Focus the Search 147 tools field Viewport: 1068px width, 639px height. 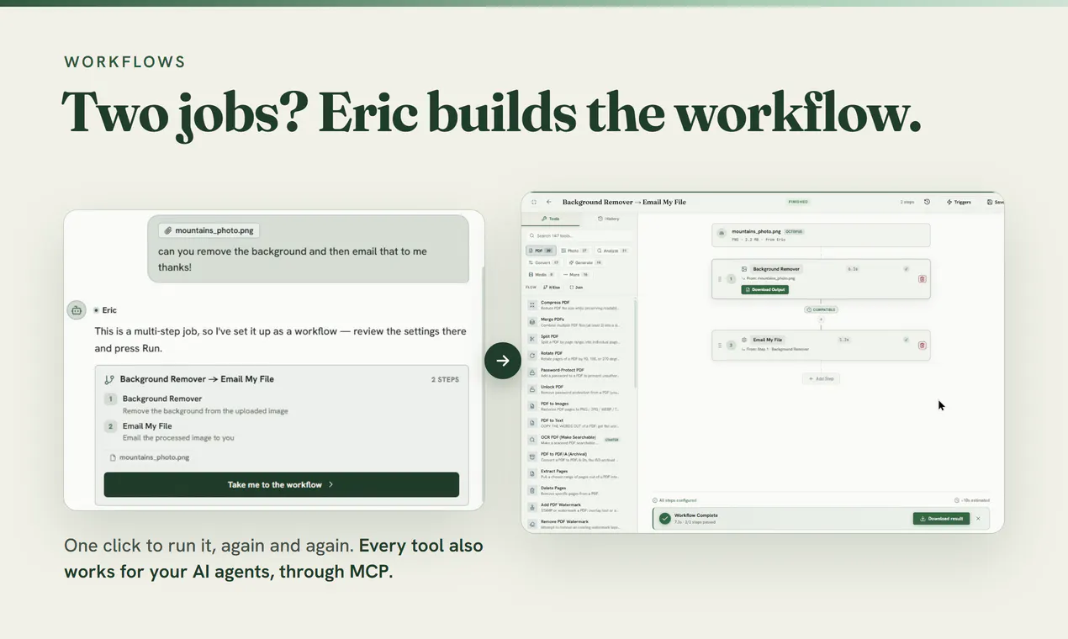(579, 235)
